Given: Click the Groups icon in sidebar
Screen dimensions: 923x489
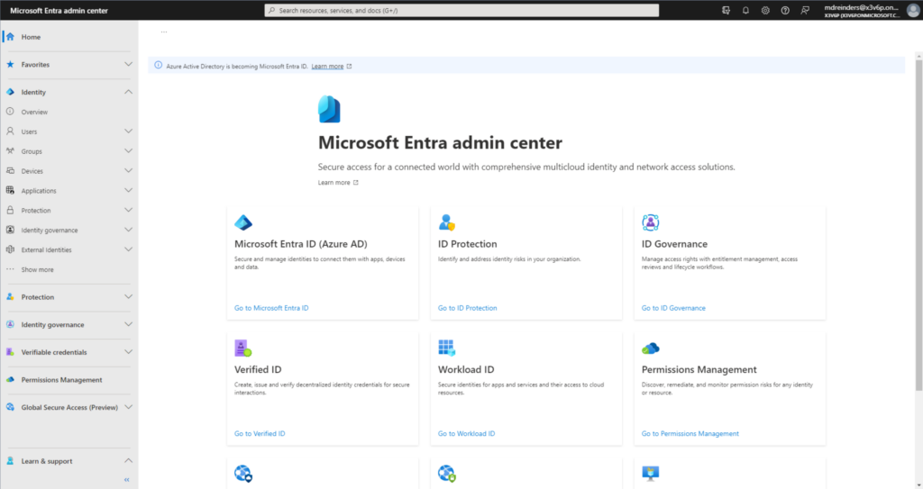Looking at the screenshot, I should [10, 151].
